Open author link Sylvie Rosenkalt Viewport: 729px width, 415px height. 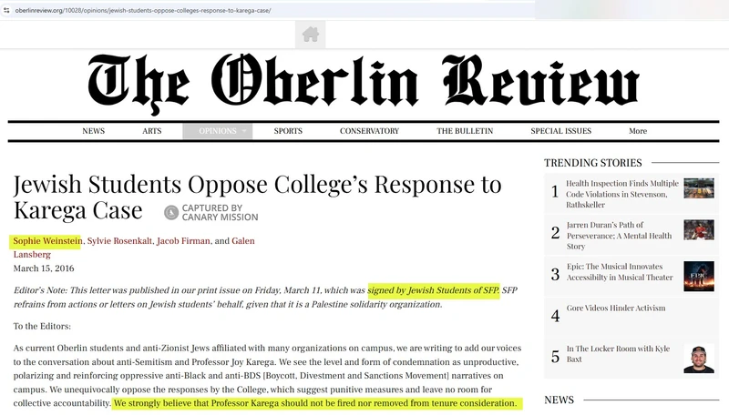tap(119, 241)
